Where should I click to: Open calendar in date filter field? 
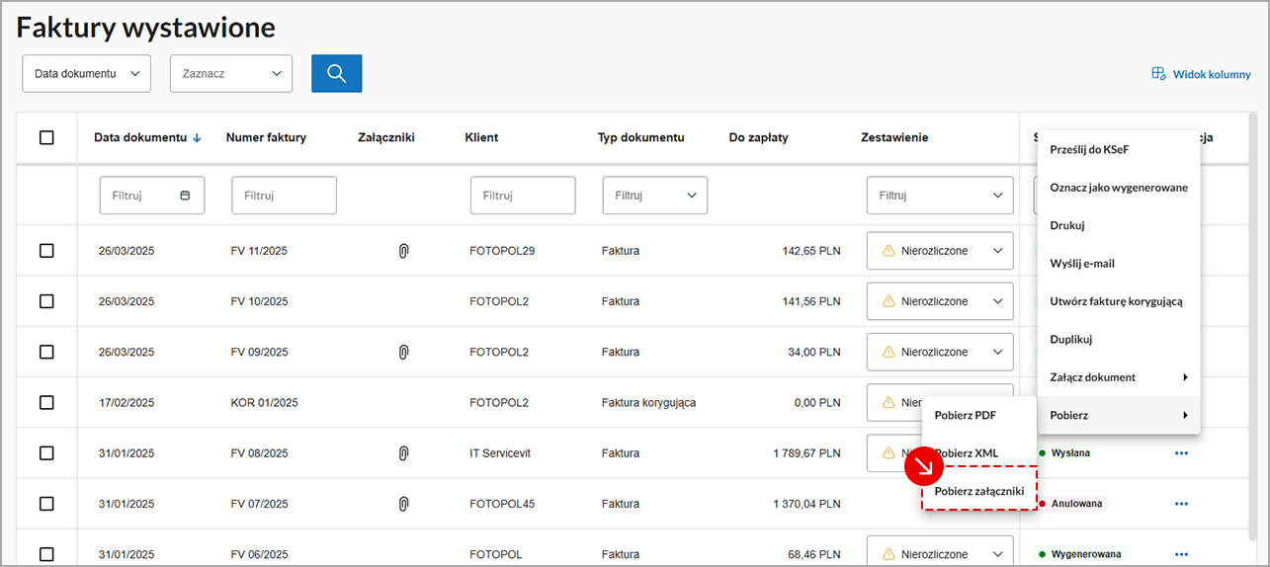185,196
